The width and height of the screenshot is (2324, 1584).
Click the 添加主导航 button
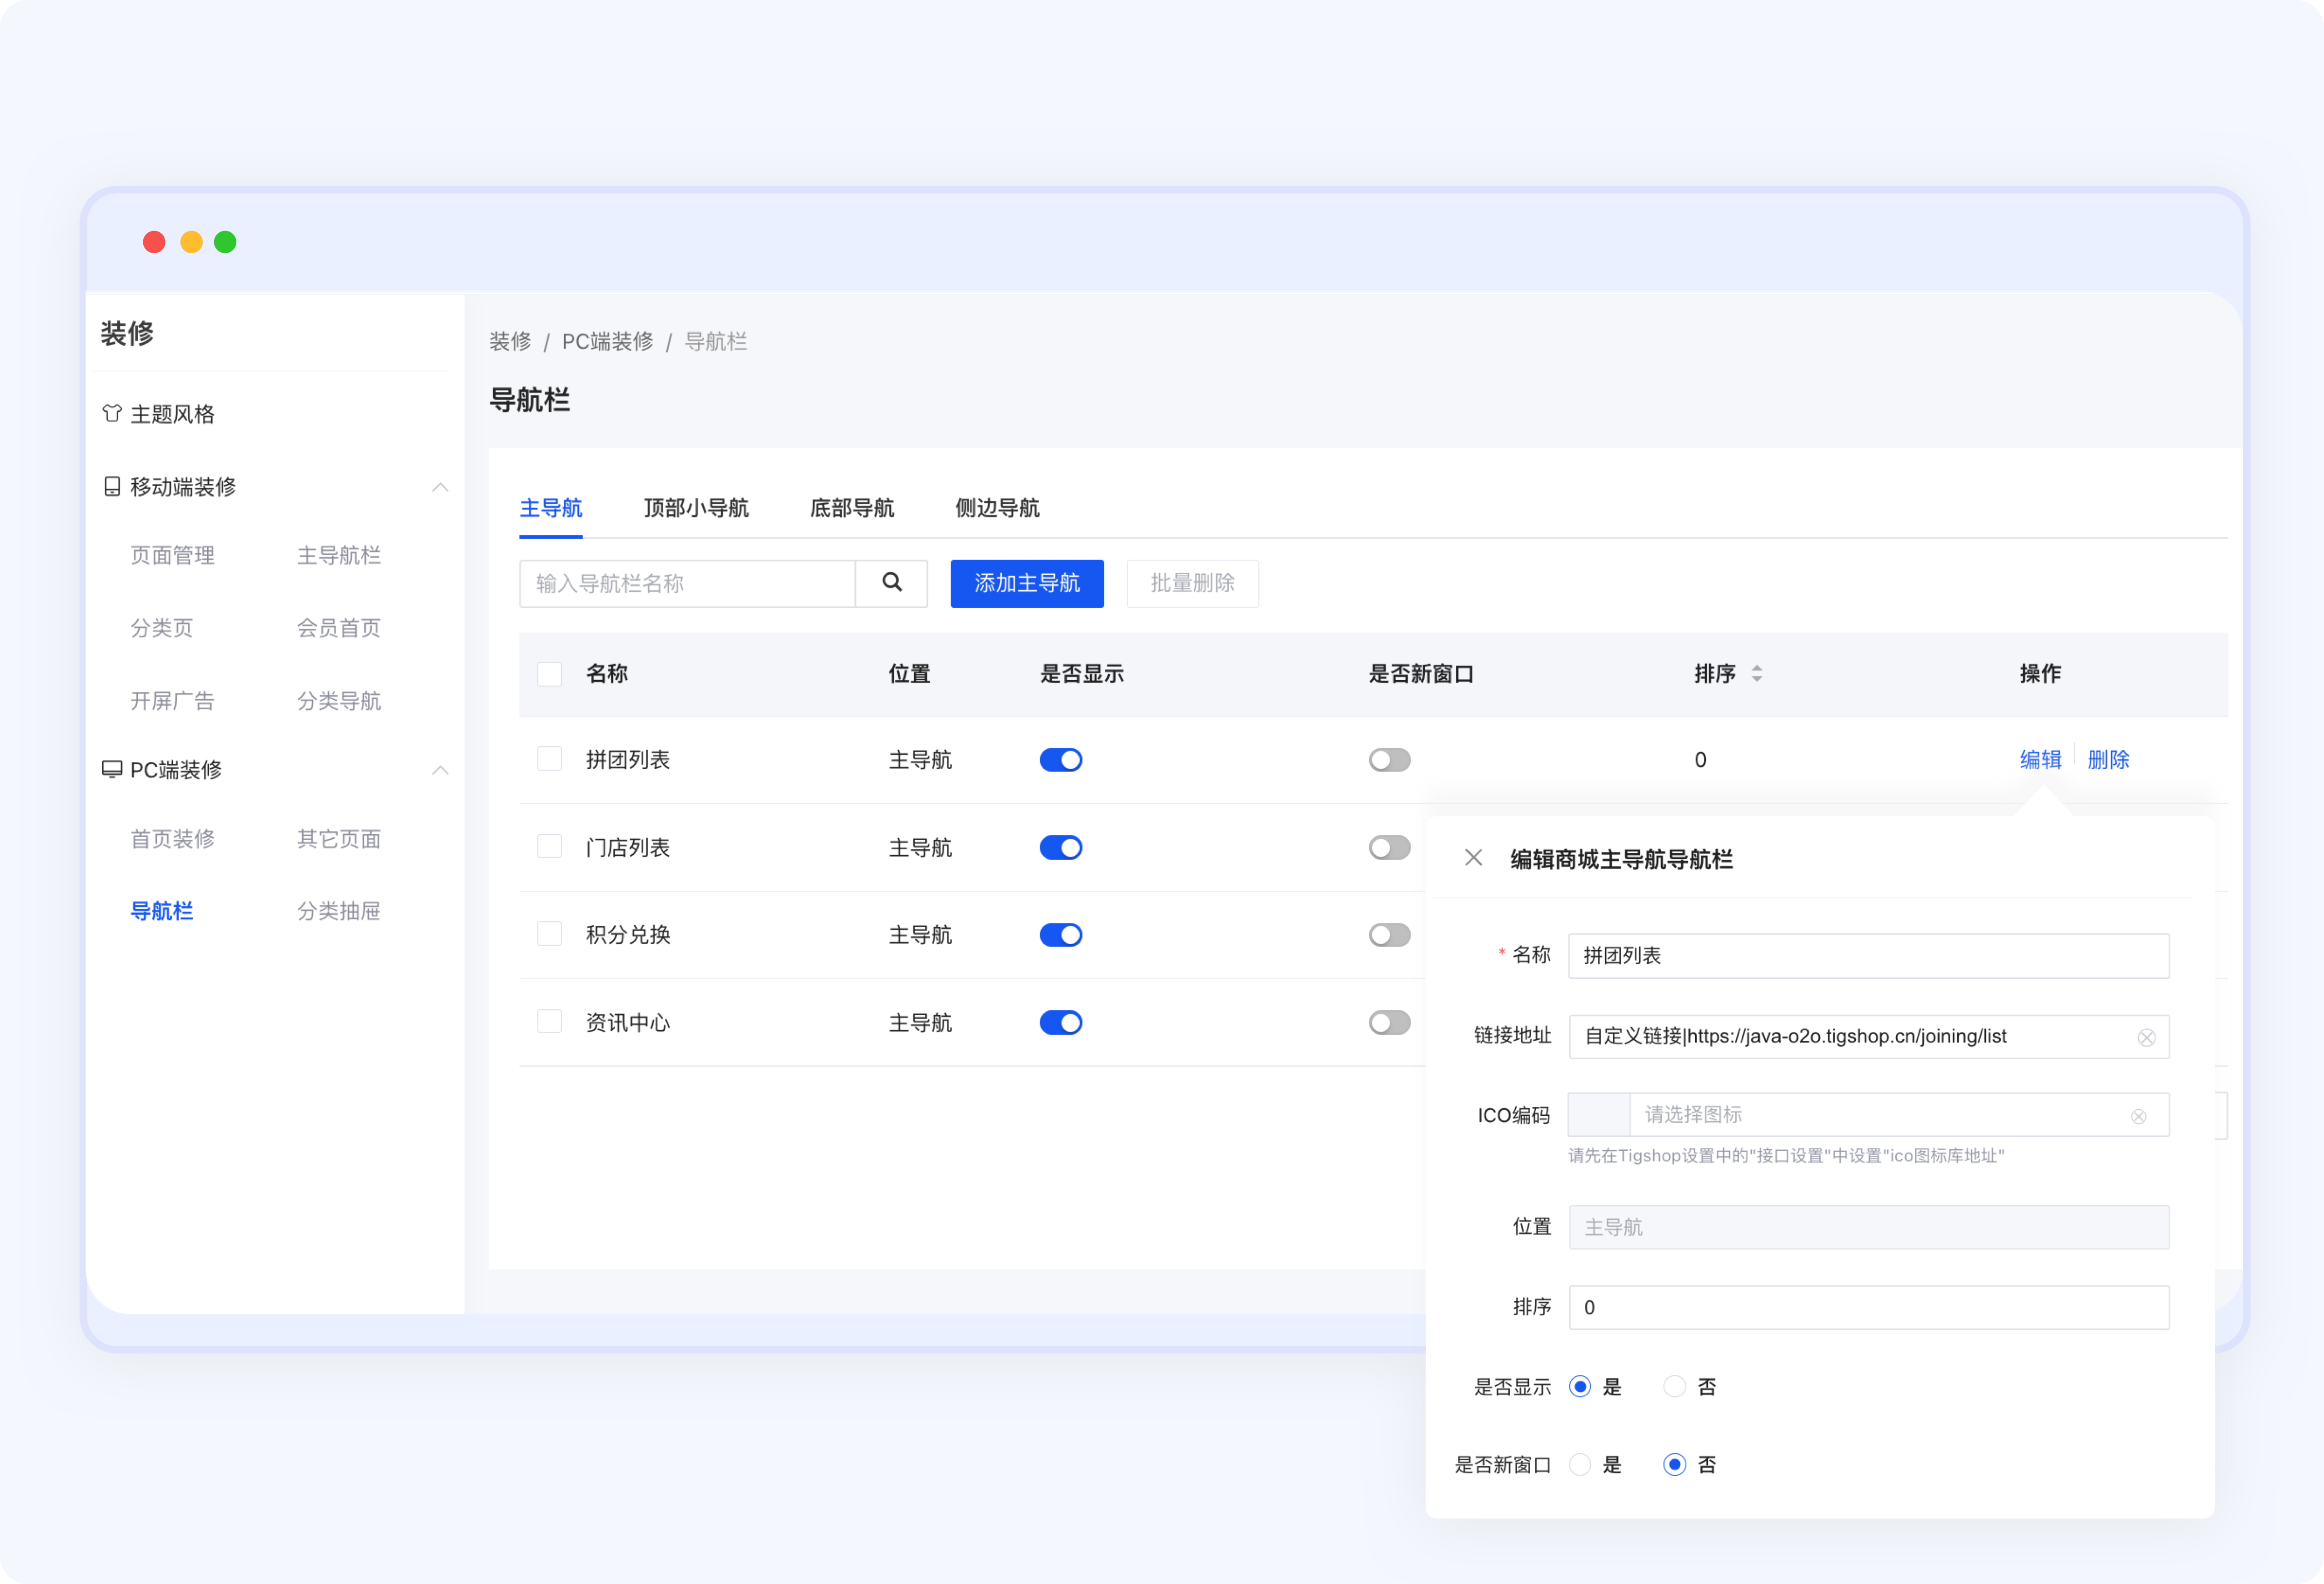click(1027, 583)
